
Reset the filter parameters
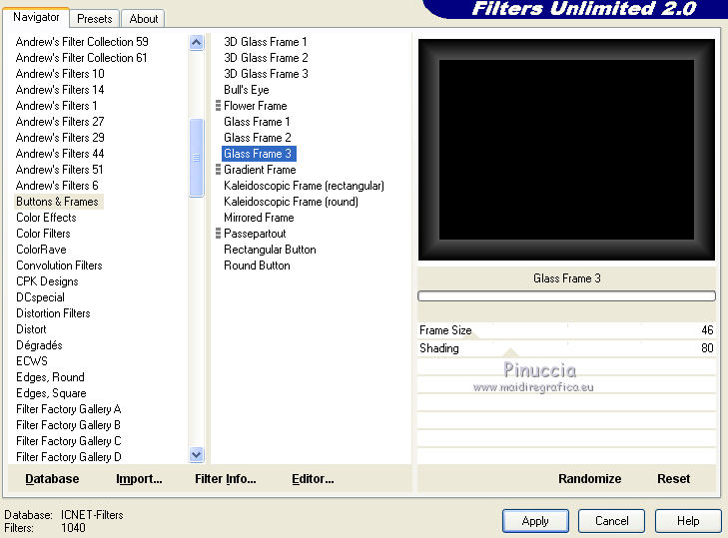674,478
